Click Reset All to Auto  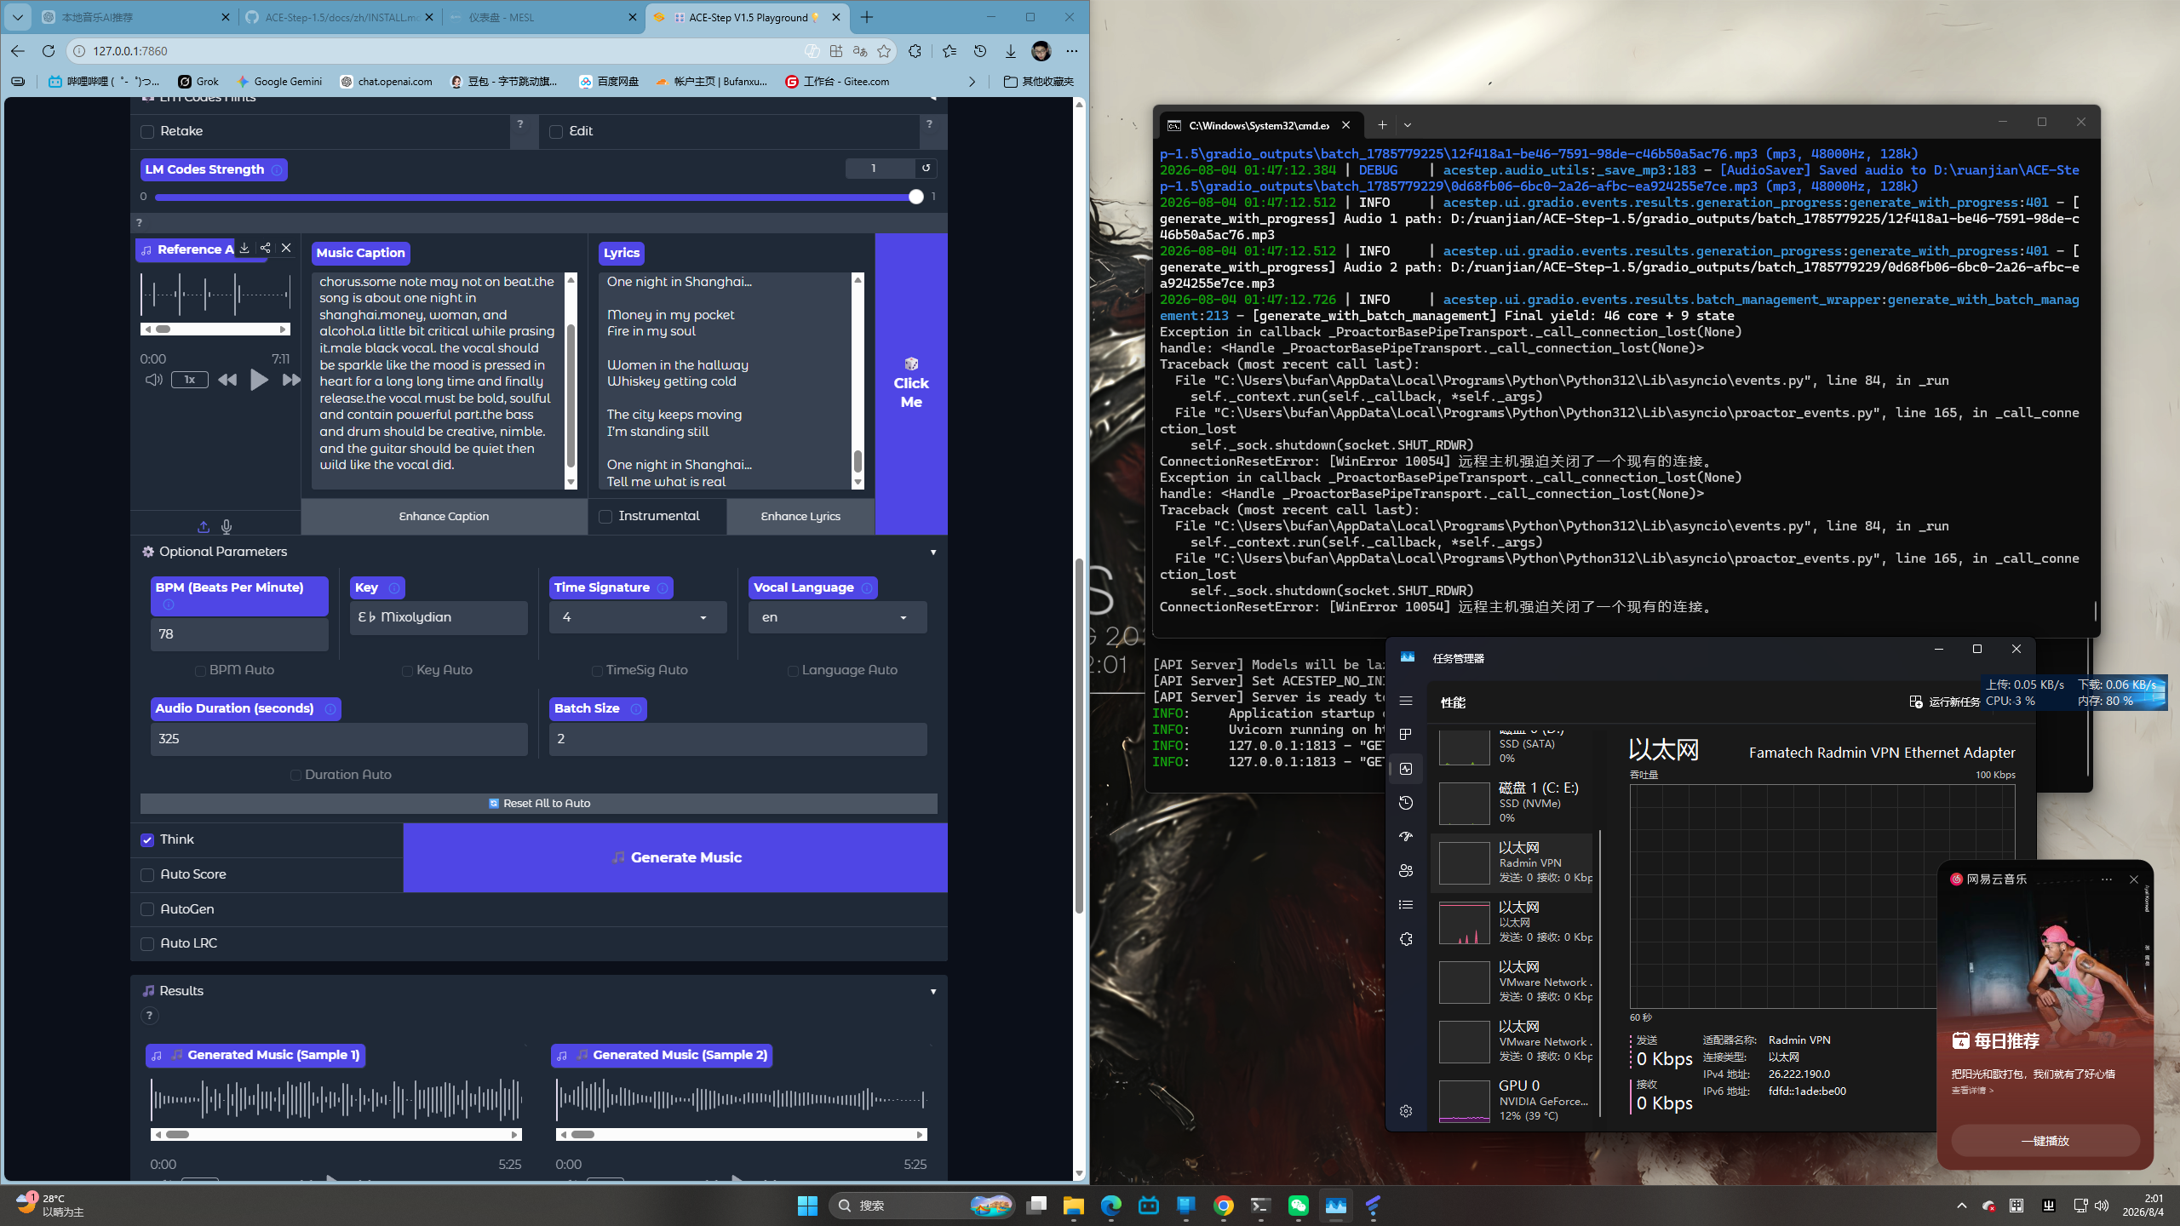tap(539, 804)
